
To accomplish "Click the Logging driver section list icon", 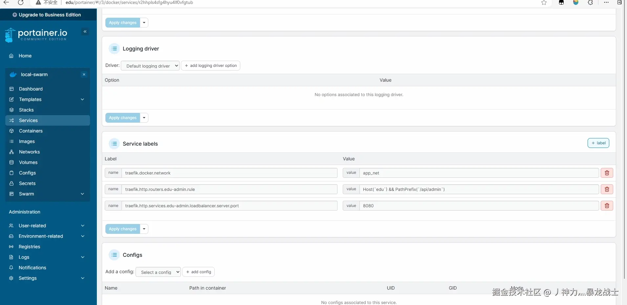I will [114, 49].
